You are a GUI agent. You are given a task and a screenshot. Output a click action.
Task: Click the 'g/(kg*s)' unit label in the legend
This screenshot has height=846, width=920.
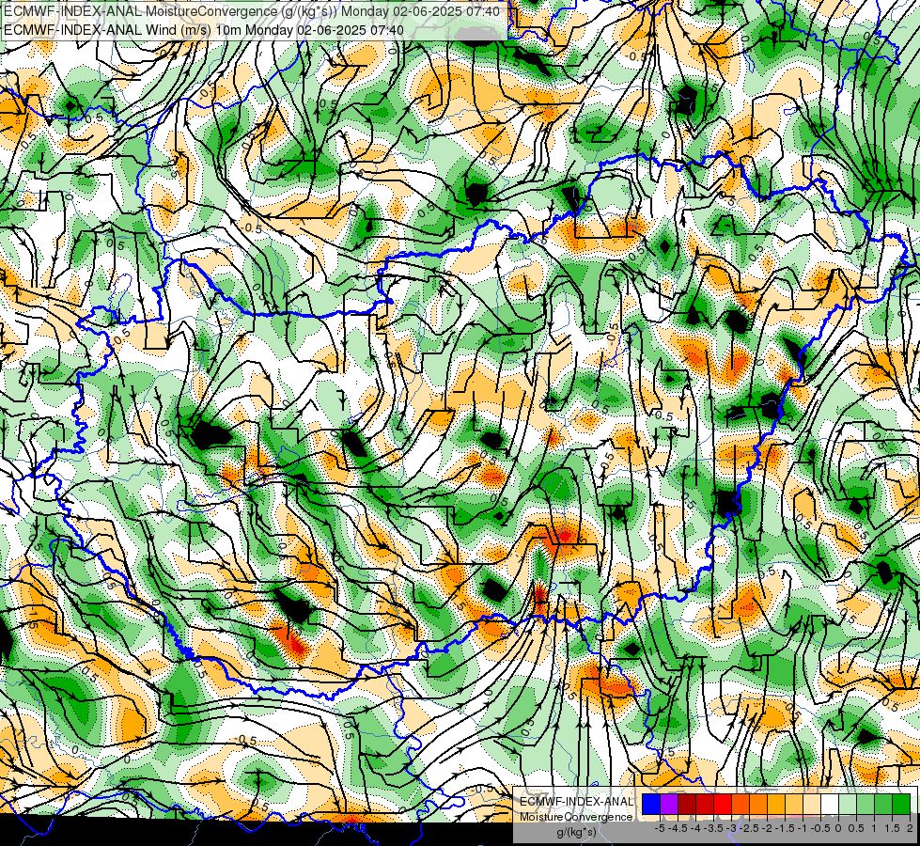(576, 832)
